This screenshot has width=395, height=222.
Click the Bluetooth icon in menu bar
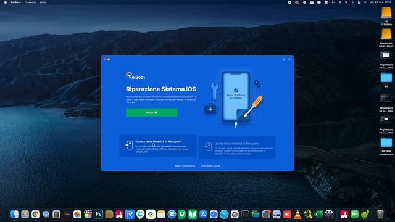click(x=340, y=2)
